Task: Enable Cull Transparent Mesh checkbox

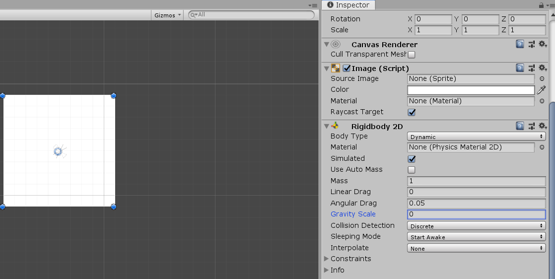Action: point(412,55)
